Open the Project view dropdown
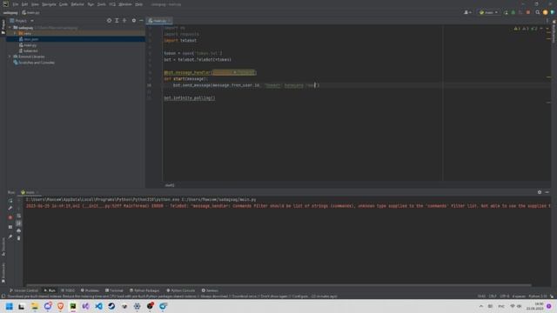Image resolution: width=557 pixels, height=313 pixels. tap(22, 21)
